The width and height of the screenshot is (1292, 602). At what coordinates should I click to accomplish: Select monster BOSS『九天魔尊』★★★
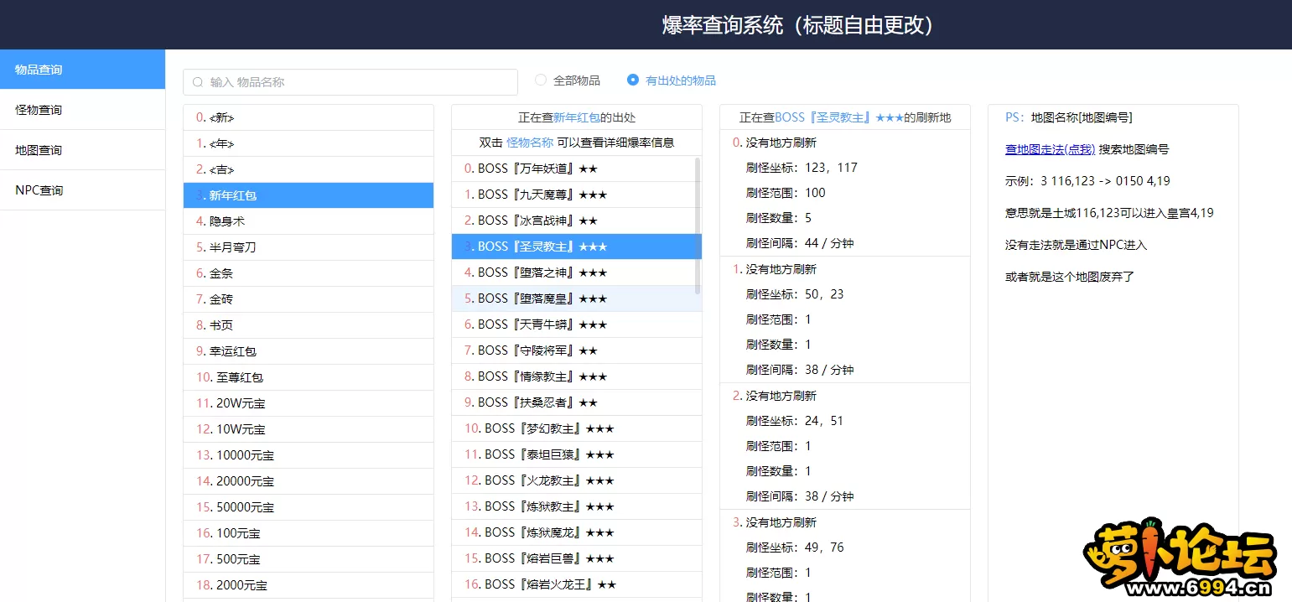pos(577,195)
